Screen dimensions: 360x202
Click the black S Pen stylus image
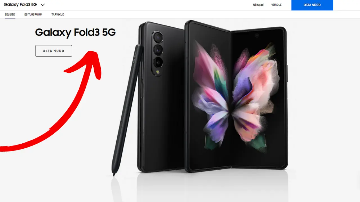127,109
